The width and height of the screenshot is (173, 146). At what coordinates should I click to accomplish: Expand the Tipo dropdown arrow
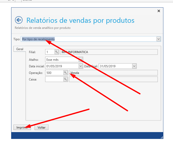159,39
